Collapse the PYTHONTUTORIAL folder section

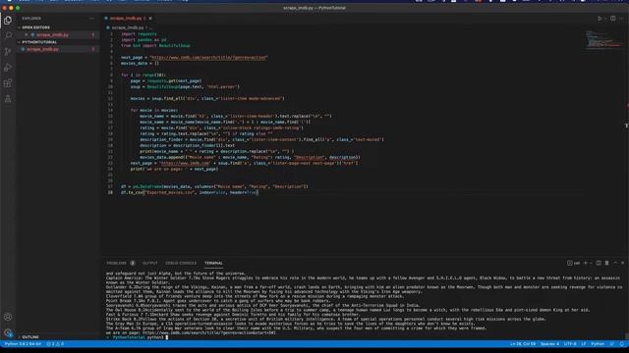[x=39, y=42]
